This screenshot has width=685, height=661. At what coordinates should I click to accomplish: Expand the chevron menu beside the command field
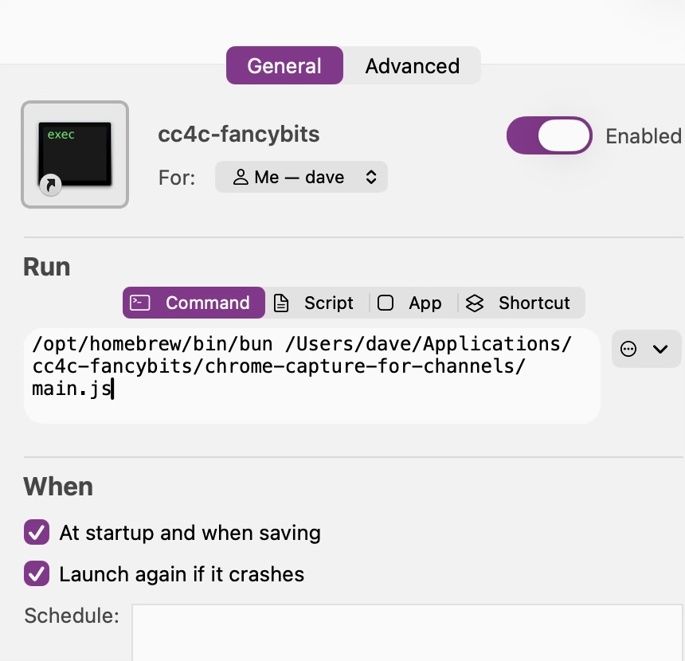[x=660, y=349]
